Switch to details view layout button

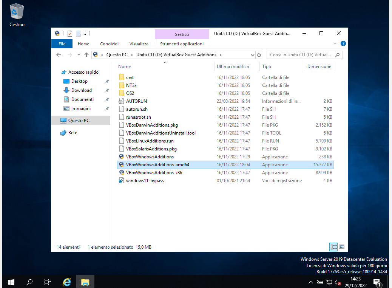click(x=333, y=247)
